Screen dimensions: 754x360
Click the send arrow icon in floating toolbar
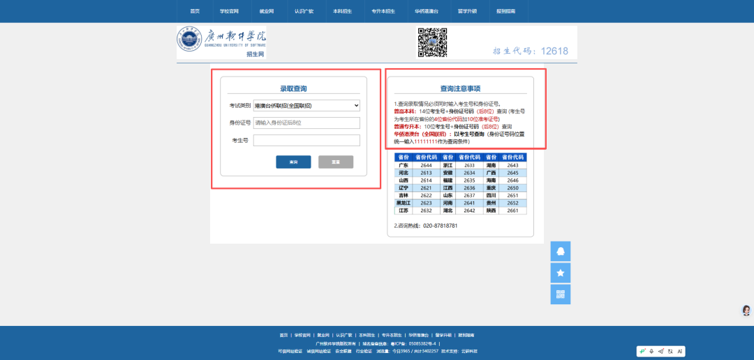point(660,352)
